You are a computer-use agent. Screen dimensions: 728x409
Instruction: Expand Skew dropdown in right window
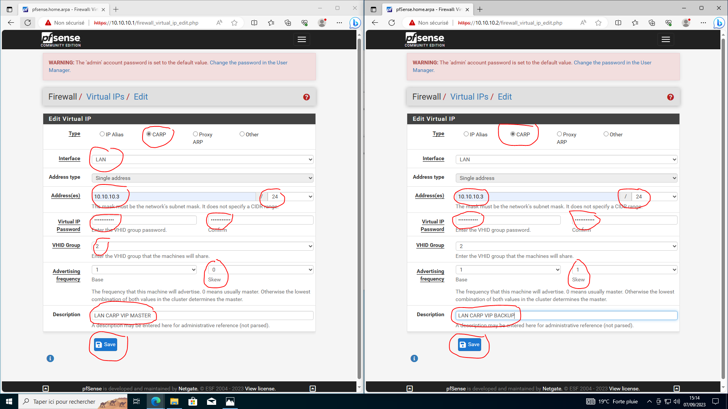point(624,270)
